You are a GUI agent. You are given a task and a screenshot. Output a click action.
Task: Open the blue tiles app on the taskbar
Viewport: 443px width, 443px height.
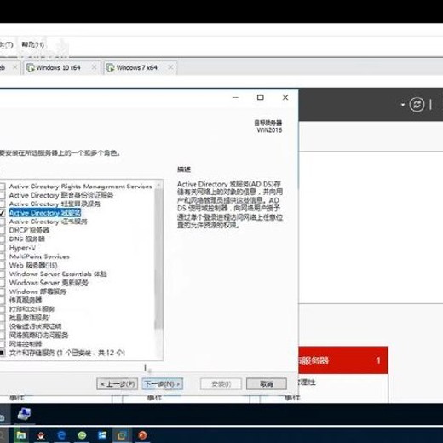(102, 435)
